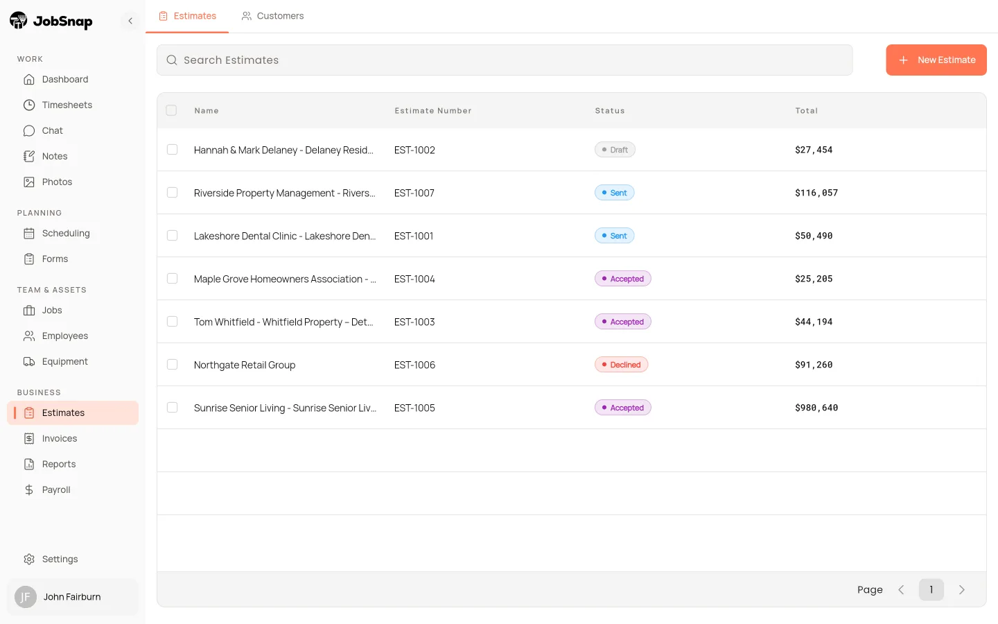This screenshot has height=624, width=998.
Task: Select the Estimates tab at top
Action: [187, 16]
